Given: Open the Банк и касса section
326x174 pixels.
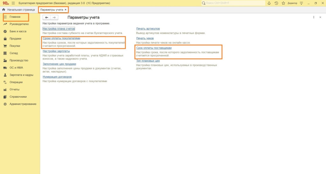Looking at the screenshot, I should 18,31.
